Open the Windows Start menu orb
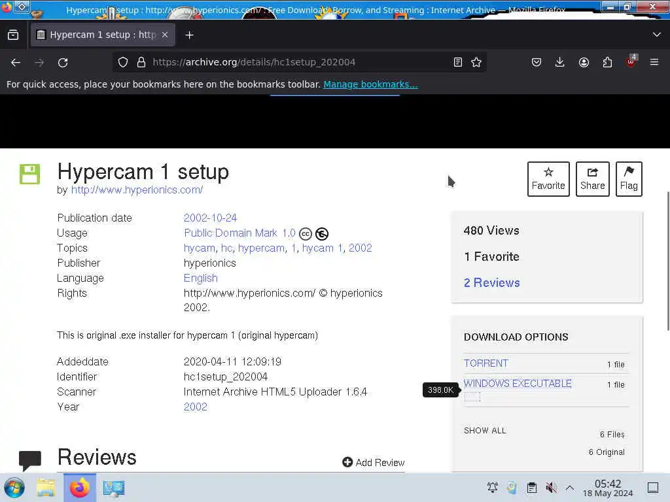Viewport: 670px width, 502px height. click(14, 488)
